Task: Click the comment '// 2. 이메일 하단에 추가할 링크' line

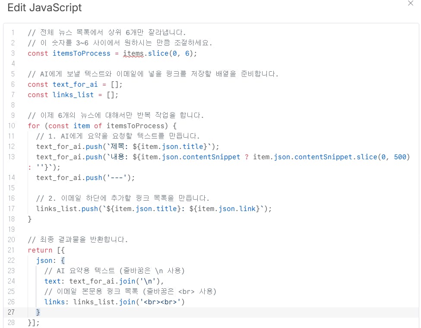Action: [123, 199]
